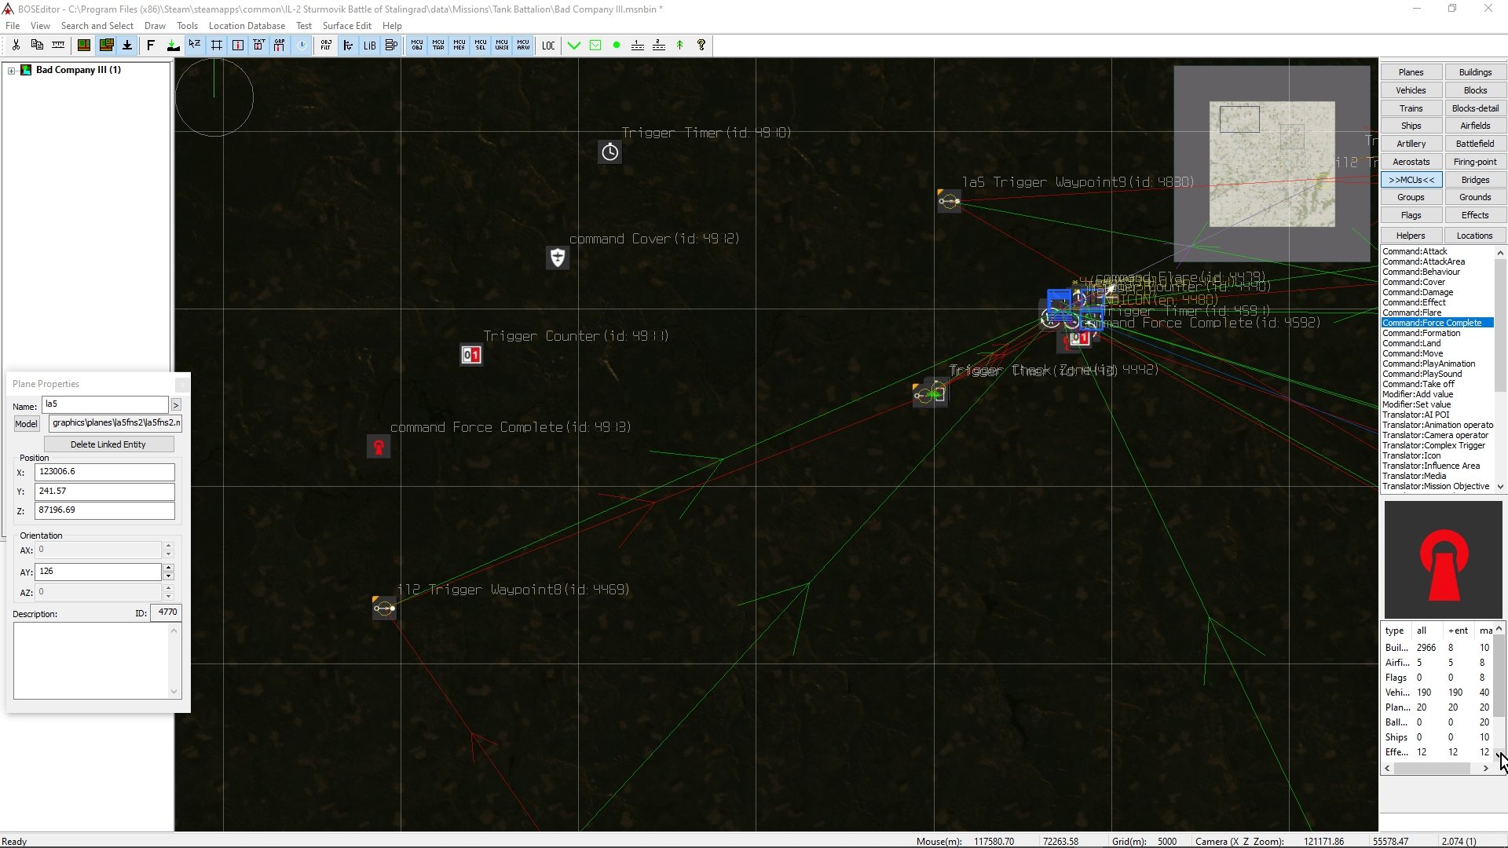Screen dimensions: 1508x848
Task: Click the Cut scissors toolbar icon
Action: [x=16, y=46]
